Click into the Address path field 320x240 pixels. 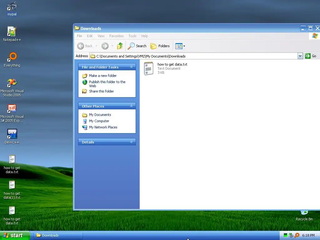click(193, 56)
